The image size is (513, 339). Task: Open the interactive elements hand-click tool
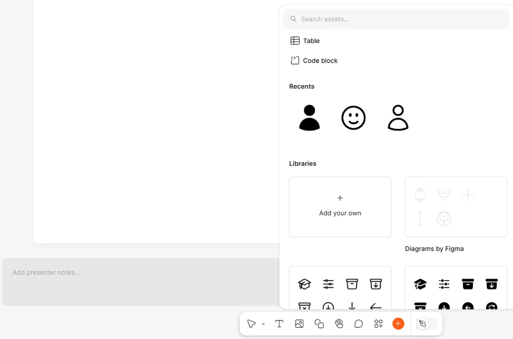point(339,324)
